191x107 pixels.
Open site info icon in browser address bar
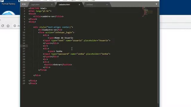(x=15, y=26)
